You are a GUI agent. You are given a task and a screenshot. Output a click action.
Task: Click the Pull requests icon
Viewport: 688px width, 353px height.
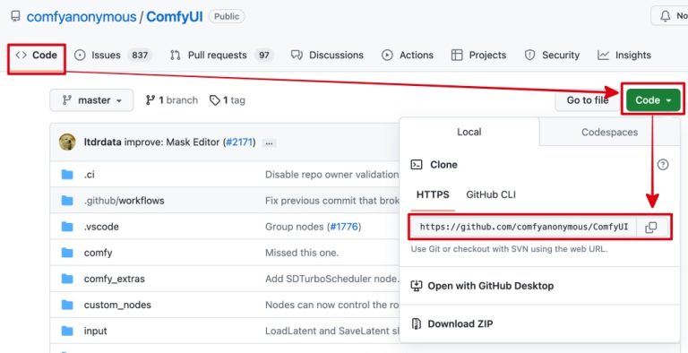[x=175, y=56]
